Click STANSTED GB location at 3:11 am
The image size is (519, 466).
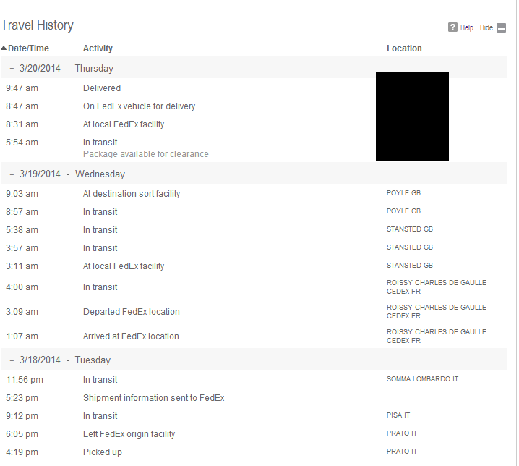tap(410, 266)
